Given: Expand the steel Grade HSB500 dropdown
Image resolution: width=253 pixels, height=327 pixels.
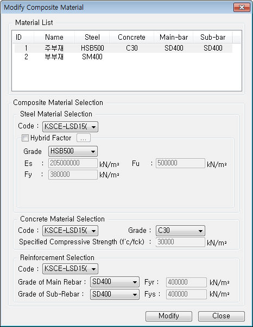Looking at the screenshot, I should (x=73, y=151).
